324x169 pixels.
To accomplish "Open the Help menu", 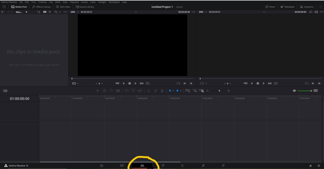I will (124, 2).
